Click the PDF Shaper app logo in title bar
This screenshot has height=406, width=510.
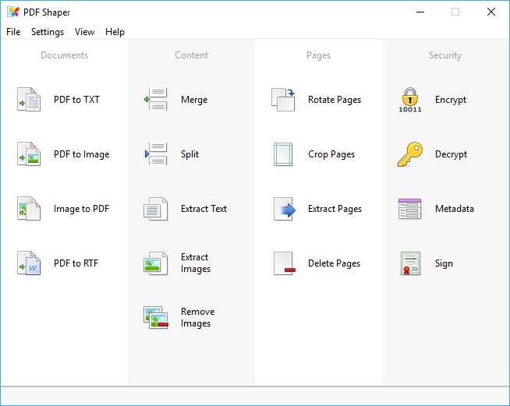pyautogui.click(x=13, y=12)
